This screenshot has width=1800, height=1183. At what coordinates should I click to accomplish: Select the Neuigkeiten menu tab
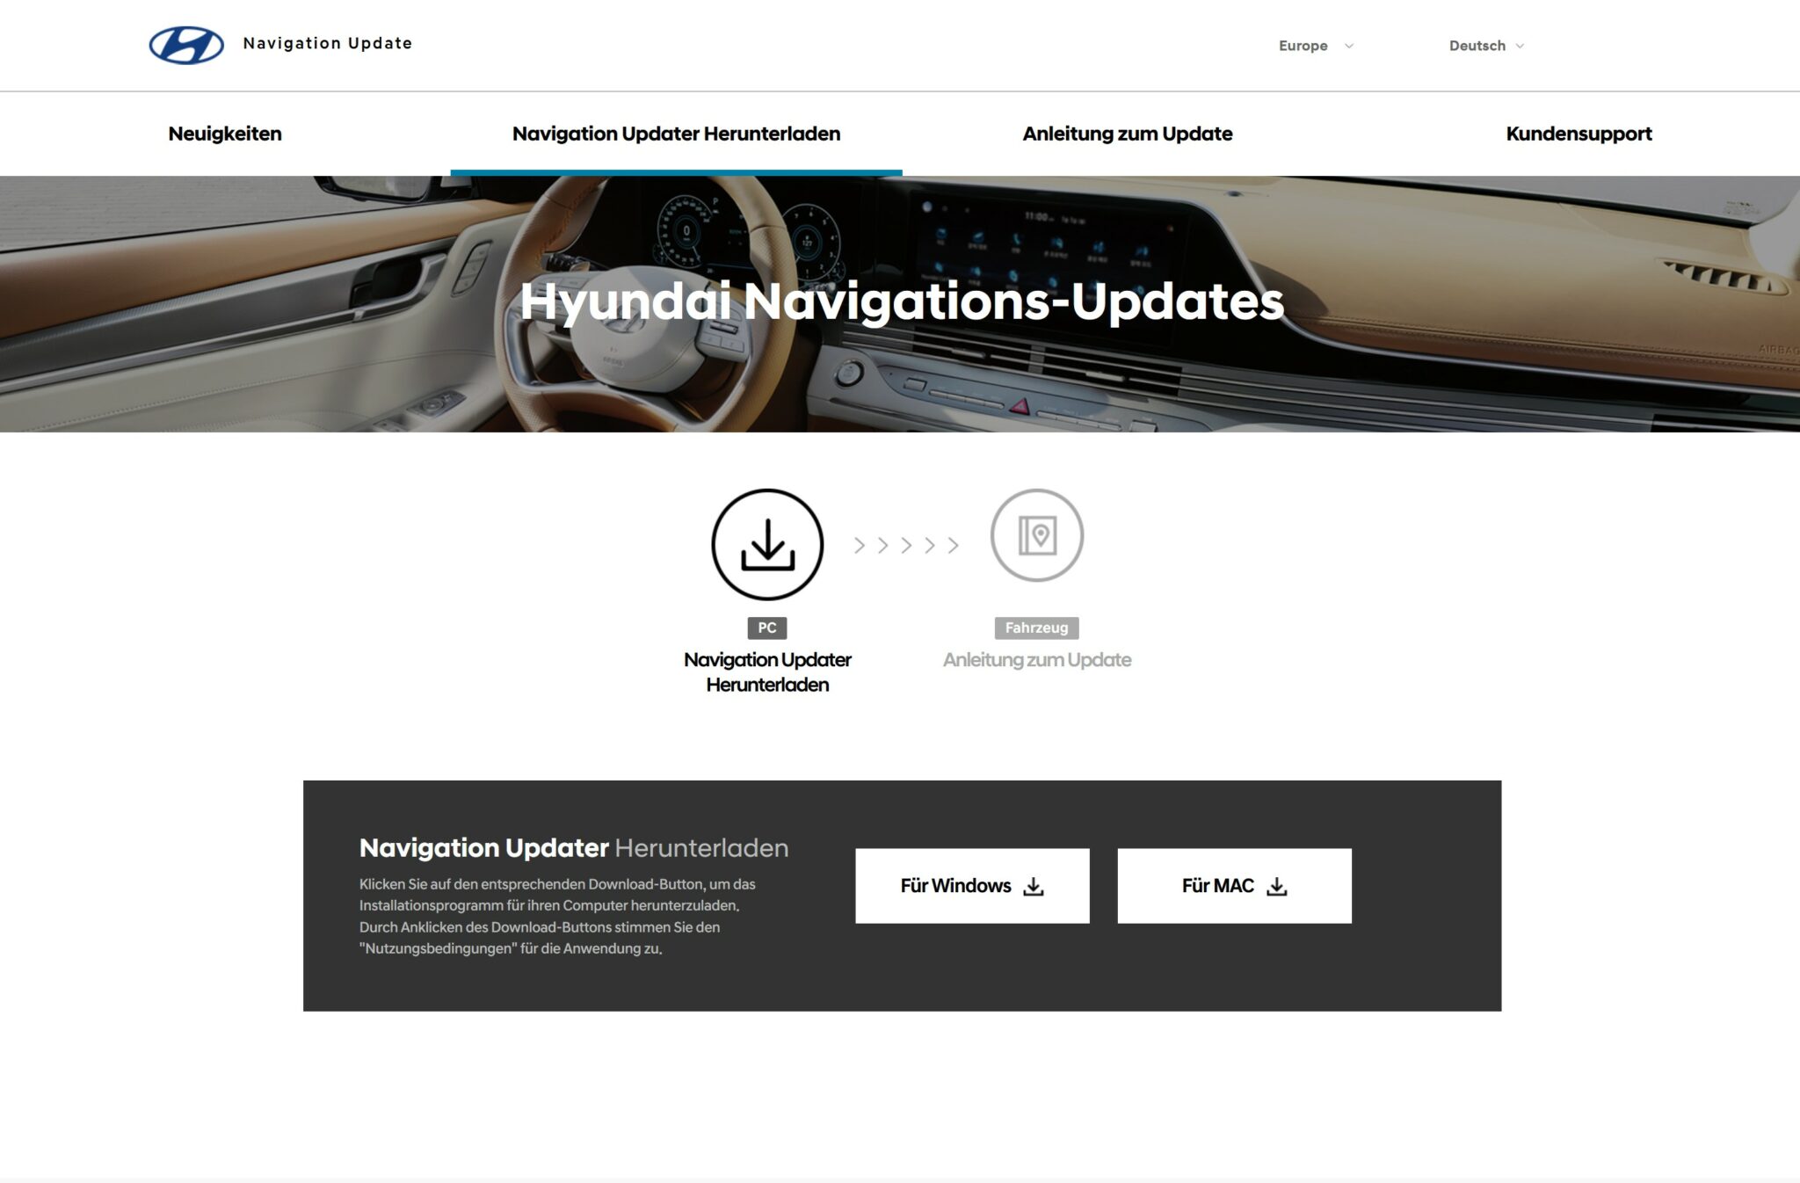click(x=224, y=134)
